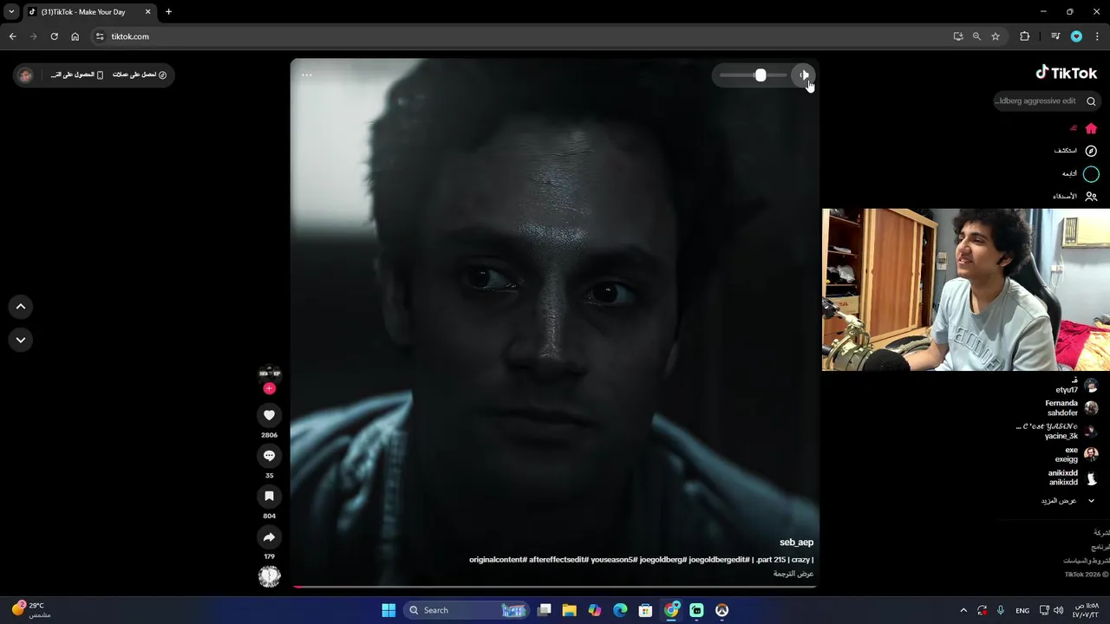Toggle the microphone tray icon
The width and height of the screenshot is (1110, 624).
click(1001, 610)
